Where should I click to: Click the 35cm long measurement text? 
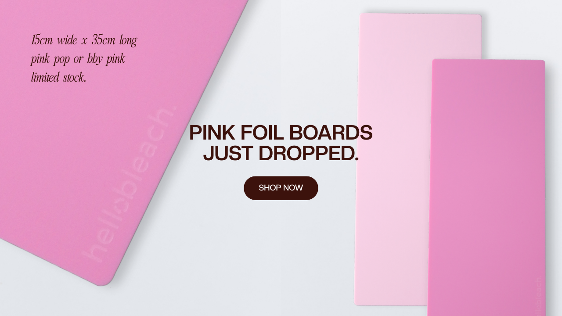[114, 40]
